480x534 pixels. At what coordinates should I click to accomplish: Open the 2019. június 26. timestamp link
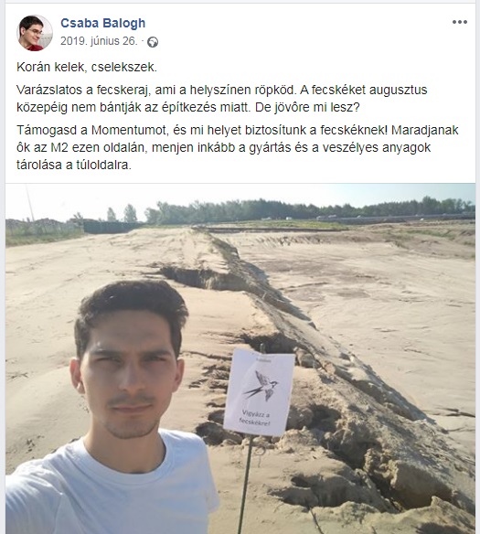(99, 41)
